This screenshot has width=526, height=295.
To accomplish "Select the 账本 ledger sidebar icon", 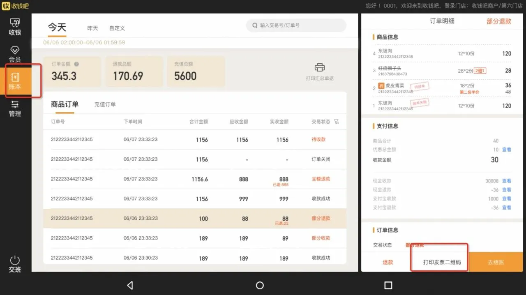I will point(15,81).
